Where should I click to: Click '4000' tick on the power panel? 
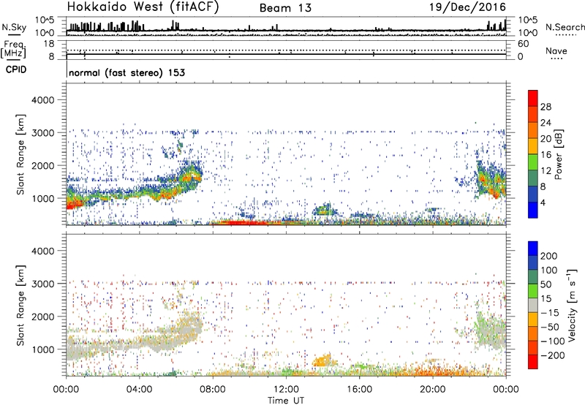[x=42, y=100]
